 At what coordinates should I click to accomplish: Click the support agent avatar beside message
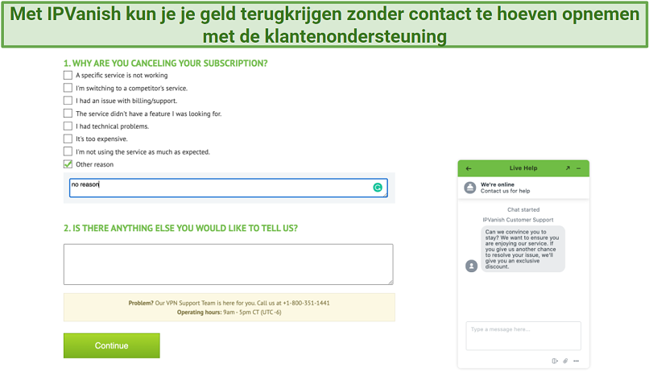click(471, 266)
